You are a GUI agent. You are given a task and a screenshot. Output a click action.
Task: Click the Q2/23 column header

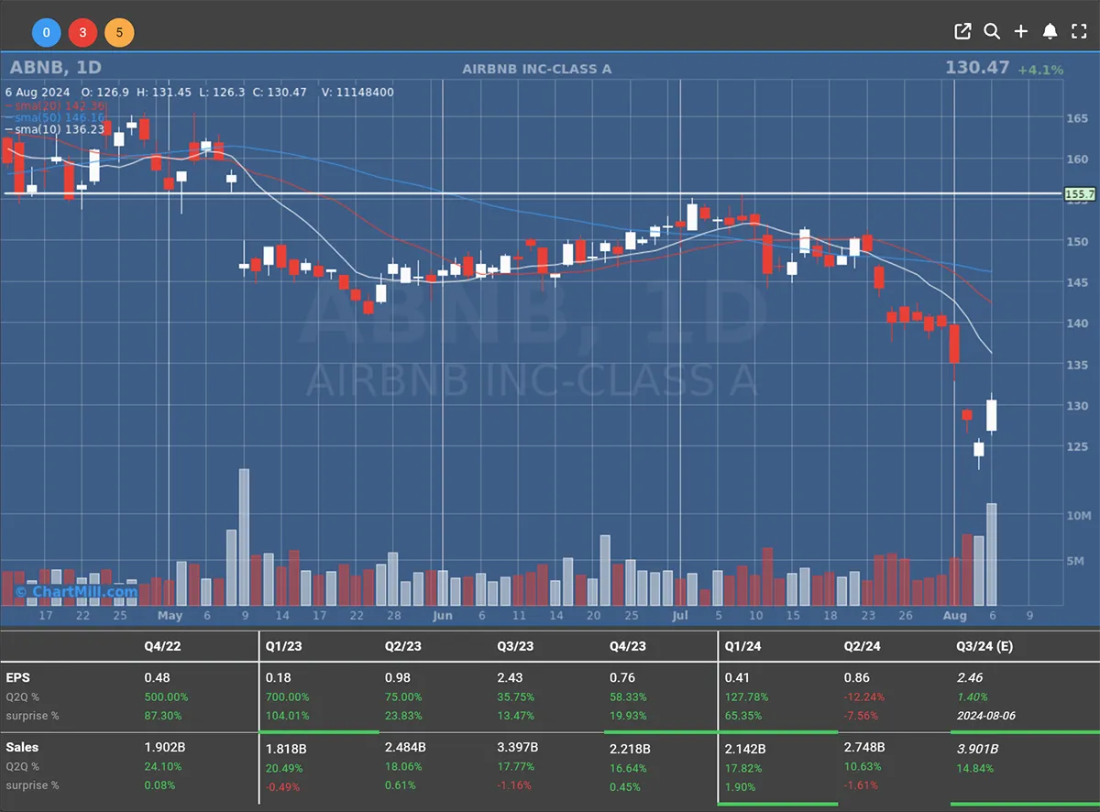click(x=402, y=646)
